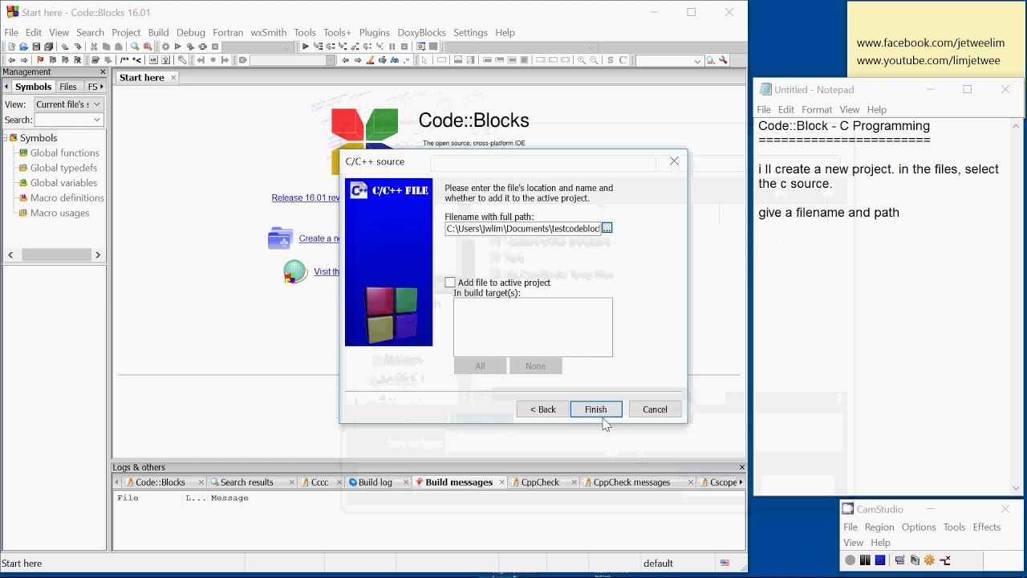The width and height of the screenshot is (1027, 578).
Task: Switch to the Files tab in Management
Action: click(68, 87)
